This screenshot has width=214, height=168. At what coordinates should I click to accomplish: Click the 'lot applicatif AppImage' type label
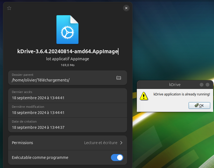click(x=67, y=59)
